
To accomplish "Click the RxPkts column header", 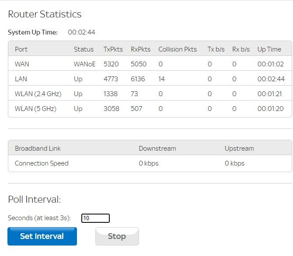I will point(140,49).
